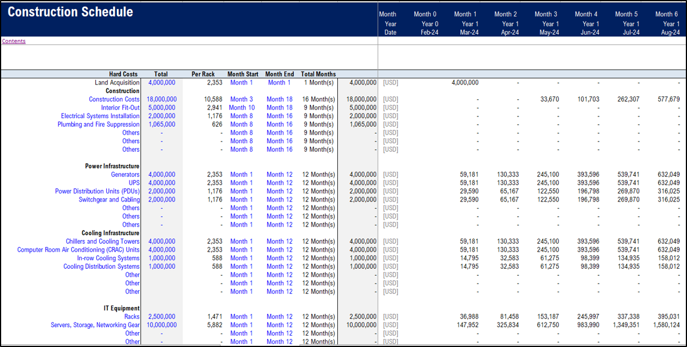Click the Hard Costs column header

click(x=123, y=74)
